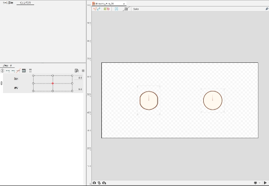
Task: Click the blue curved path tool icon
Action: (x=98, y=9)
